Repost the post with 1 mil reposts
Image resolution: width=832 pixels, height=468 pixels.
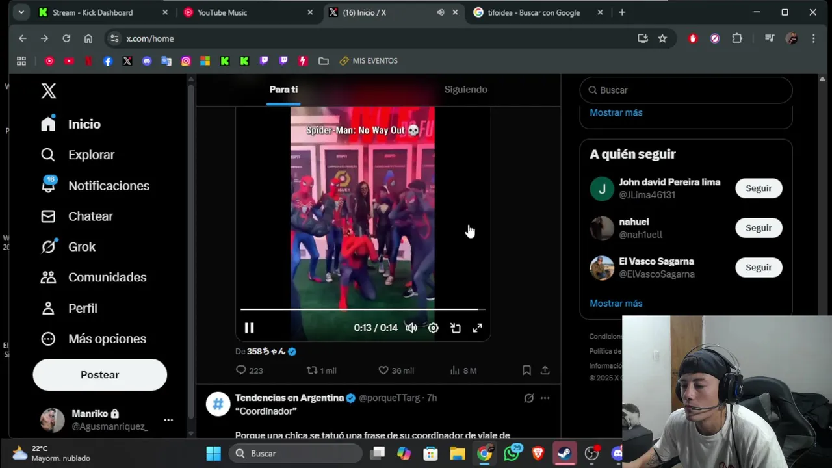click(322, 370)
